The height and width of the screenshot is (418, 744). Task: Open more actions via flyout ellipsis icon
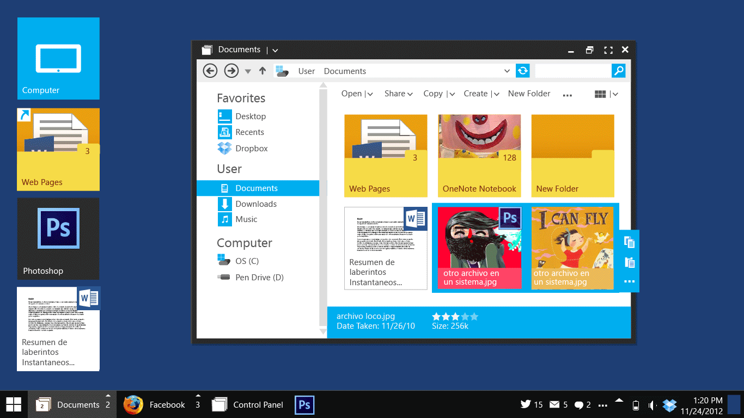(x=629, y=281)
